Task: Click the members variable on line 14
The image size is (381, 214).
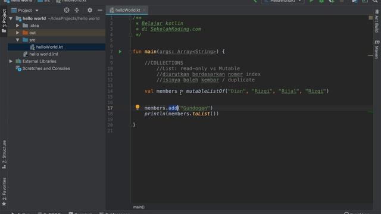Action: pyautogui.click(x=167, y=91)
